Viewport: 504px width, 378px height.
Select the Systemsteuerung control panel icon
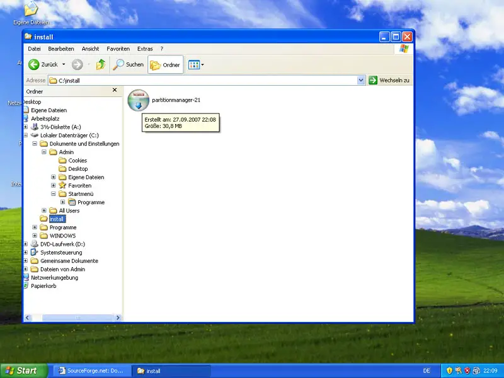coord(35,253)
